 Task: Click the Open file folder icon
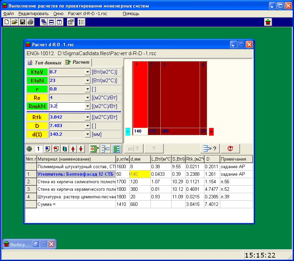click(x=14, y=22)
